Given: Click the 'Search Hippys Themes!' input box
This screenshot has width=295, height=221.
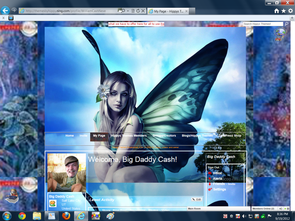Looking at the screenshot, I should (x=263, y=24).
